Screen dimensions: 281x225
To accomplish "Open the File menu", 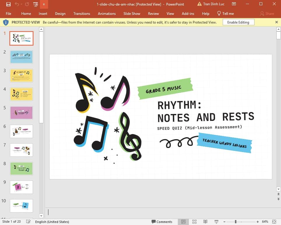I will (x=8, y=14).
